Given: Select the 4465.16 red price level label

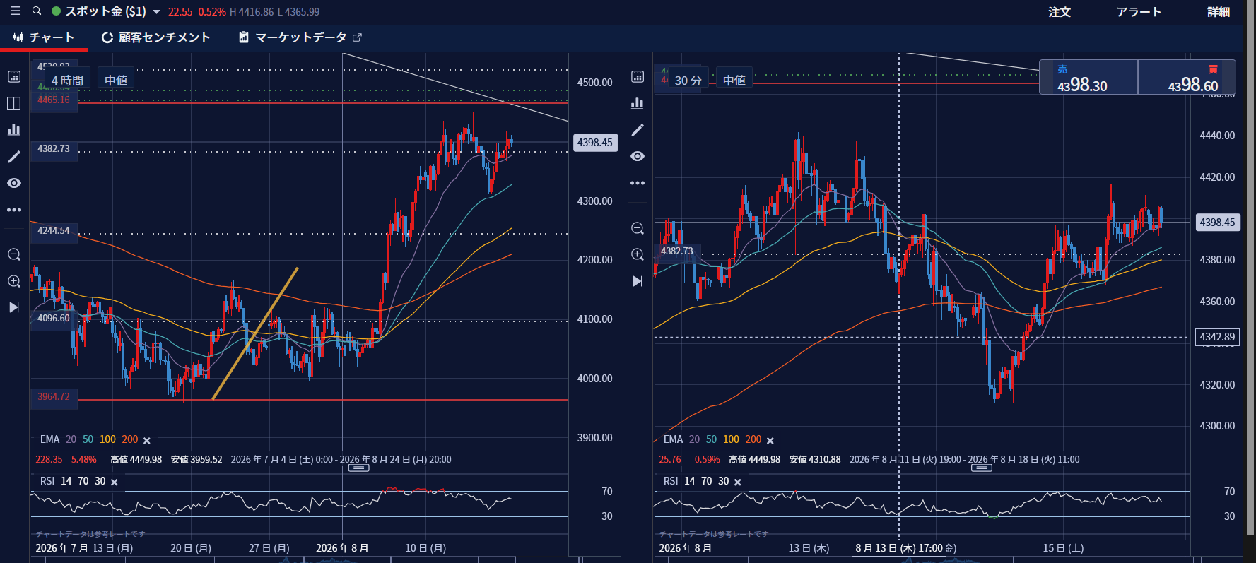Looking at the screenshot, I should pos(54,100).
